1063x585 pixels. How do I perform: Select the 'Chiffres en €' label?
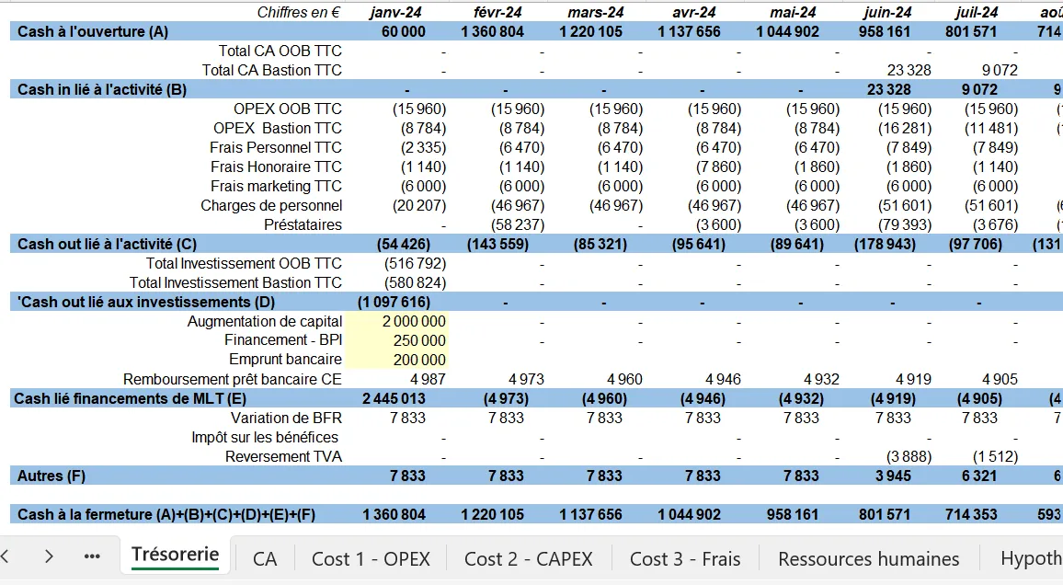tap(298, 12)
